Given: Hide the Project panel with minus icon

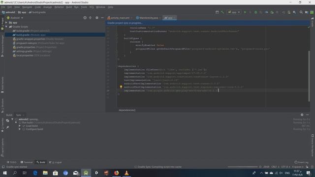Looking at the screenshot, I should [102, 18].
